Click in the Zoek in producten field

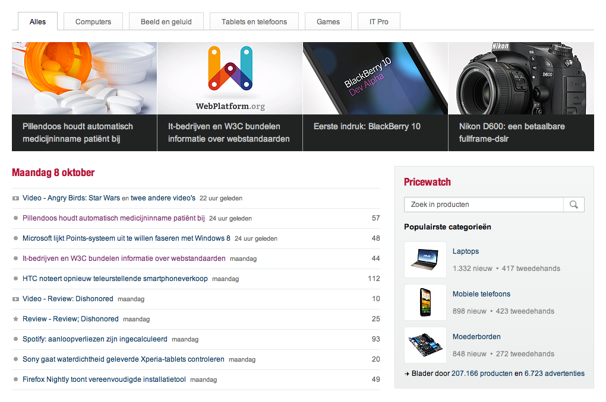pos(484,205)
